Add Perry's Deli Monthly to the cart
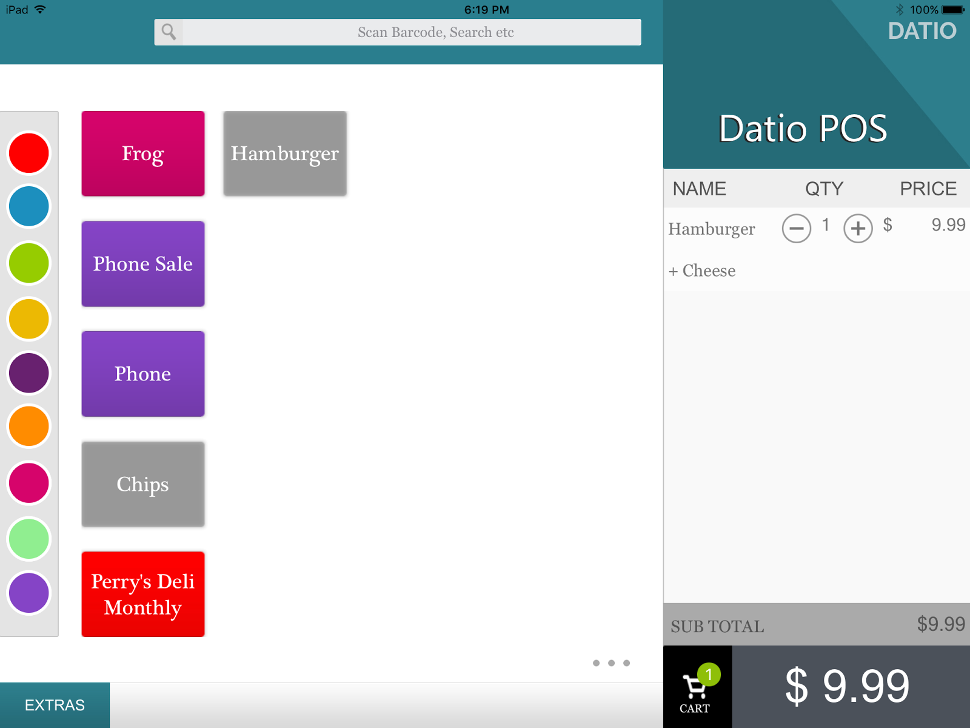The height and width of the screenshot is (728, 970). point(142,595)
